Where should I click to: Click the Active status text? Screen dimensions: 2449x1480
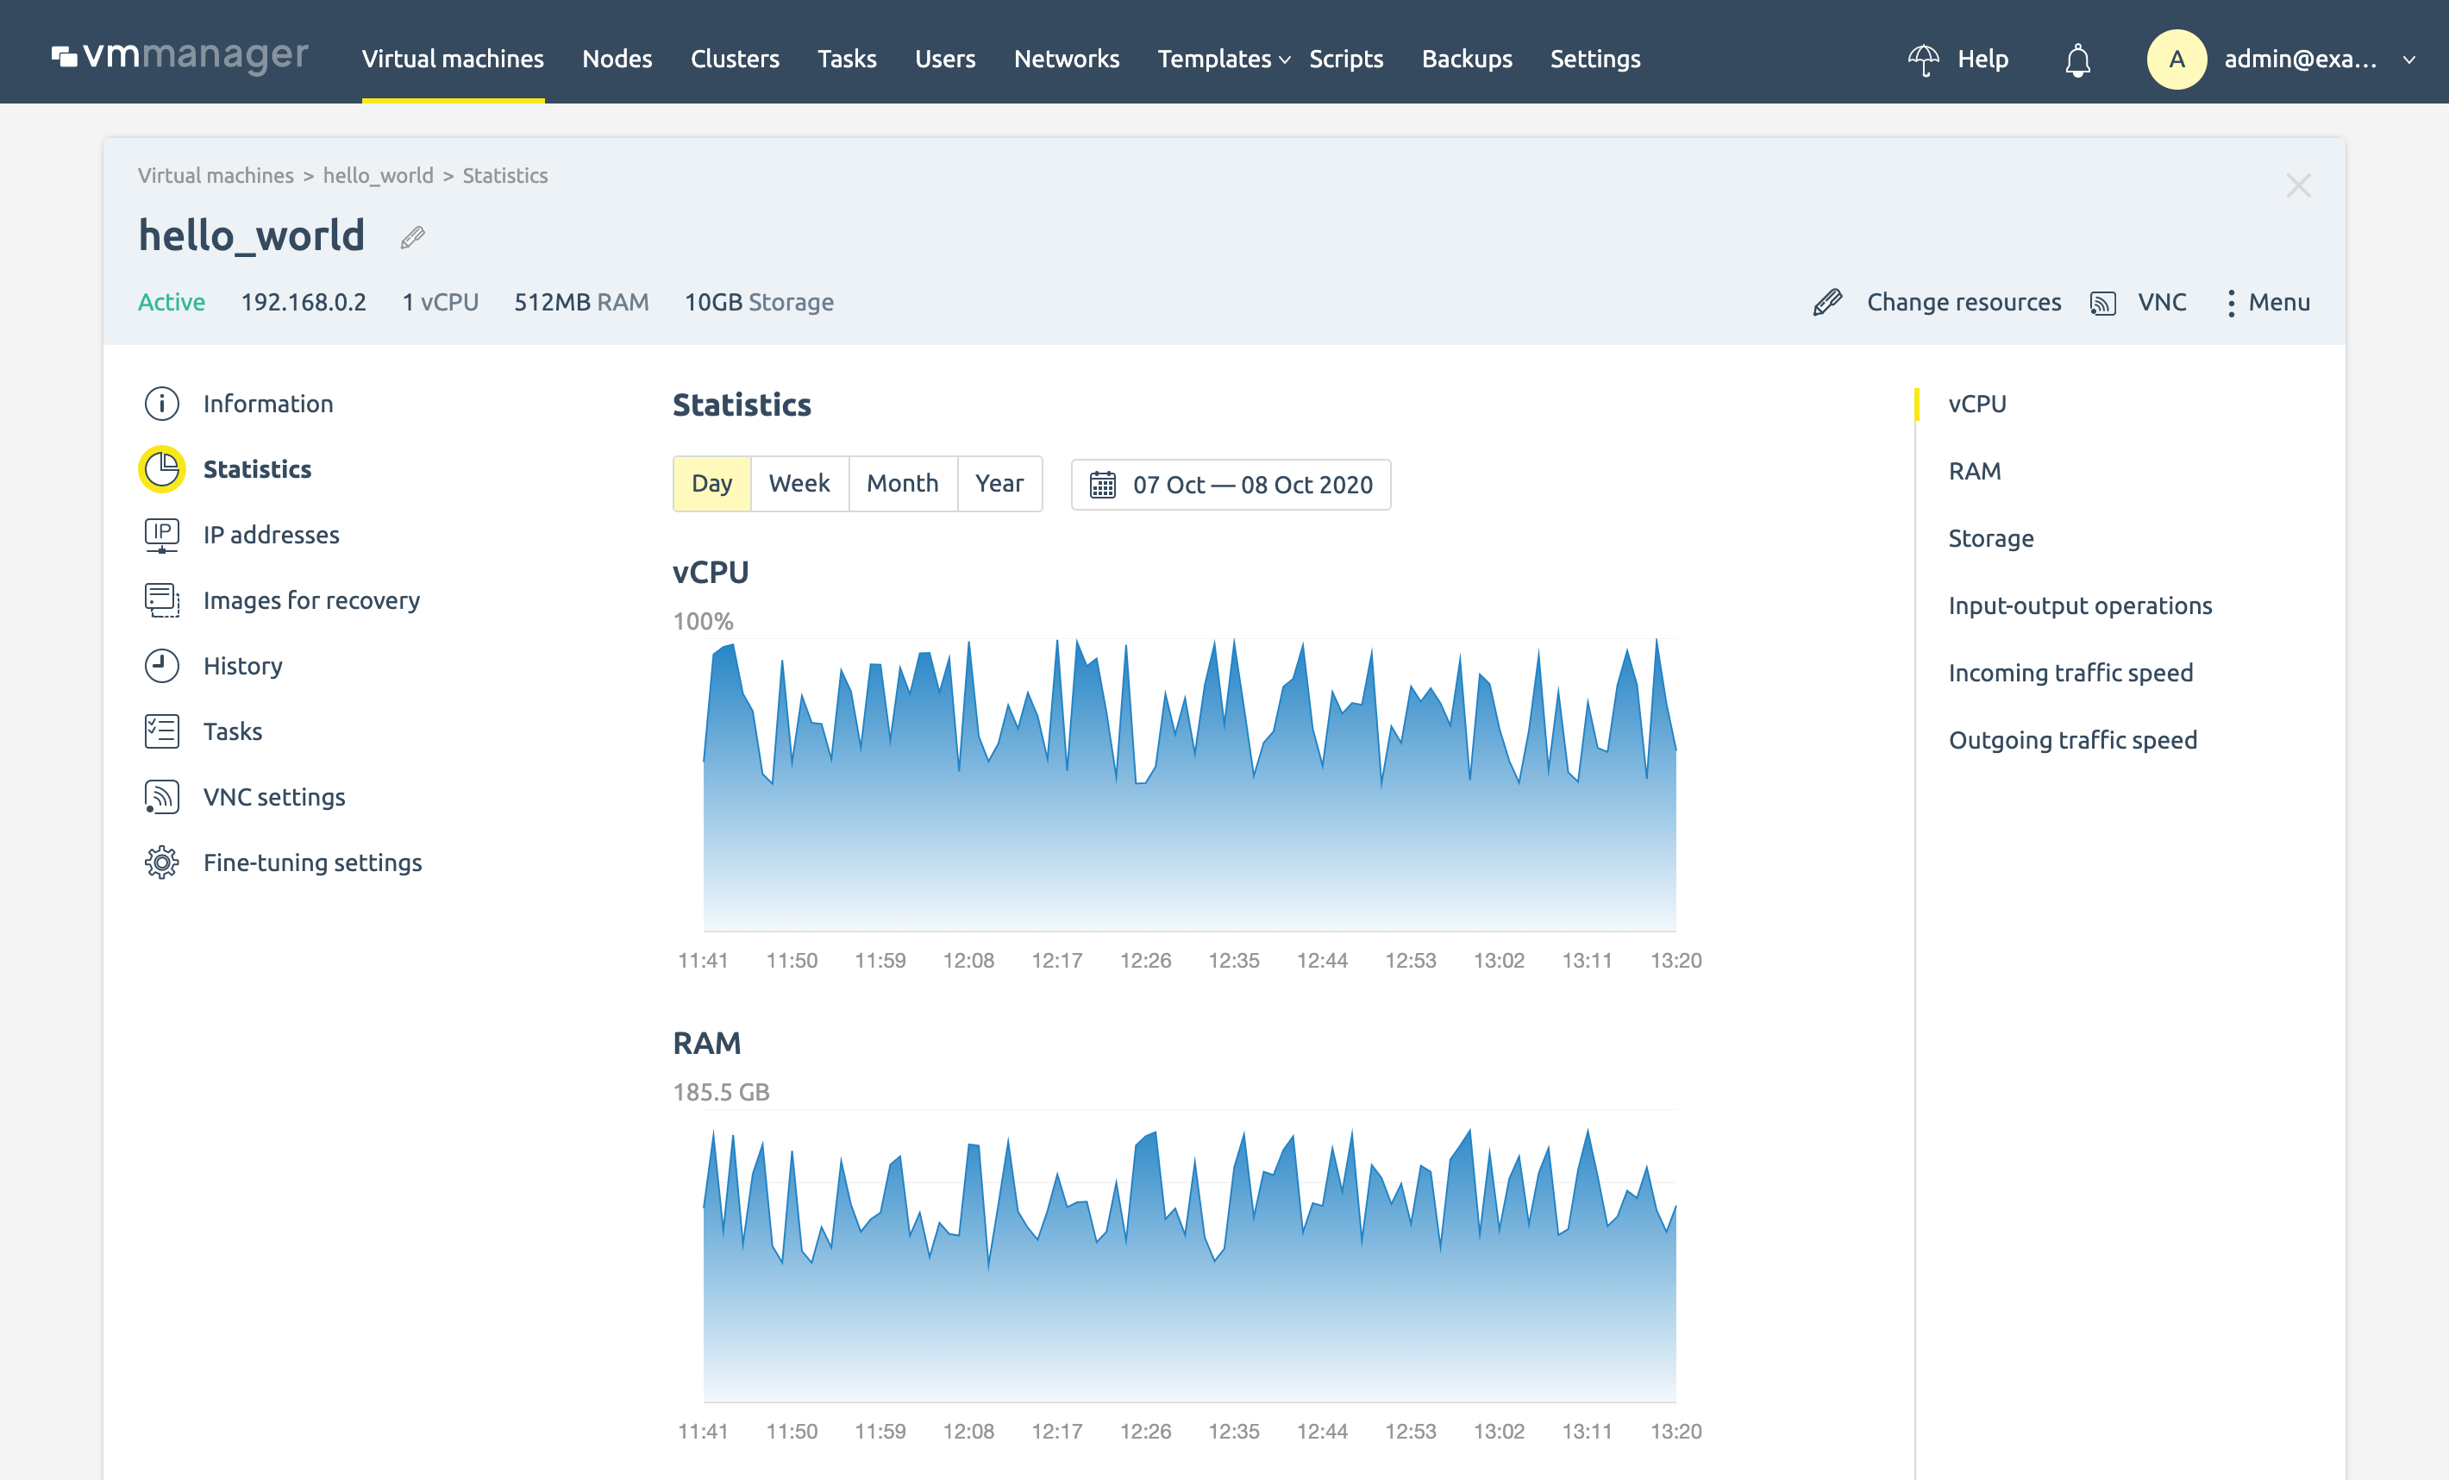pos(171,302)
